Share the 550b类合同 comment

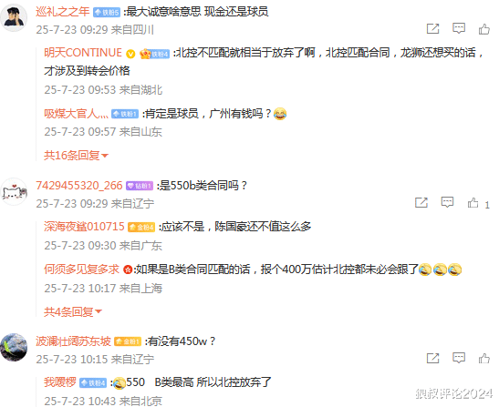421,203
